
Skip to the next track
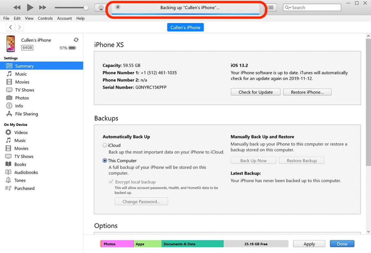43,7
